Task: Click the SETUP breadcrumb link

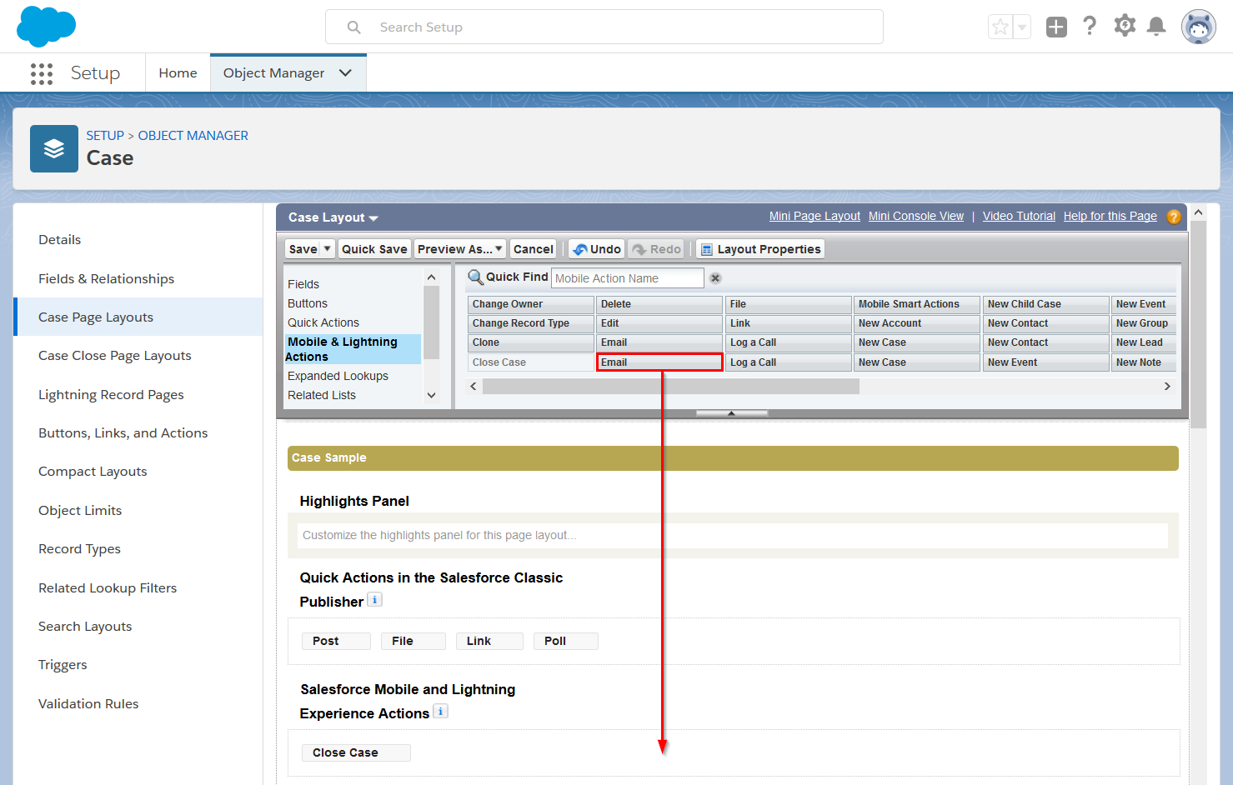Action: point(105,136)
